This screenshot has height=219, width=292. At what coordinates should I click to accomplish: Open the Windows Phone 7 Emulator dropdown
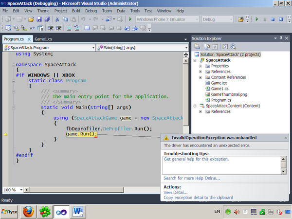click(196, 19)
